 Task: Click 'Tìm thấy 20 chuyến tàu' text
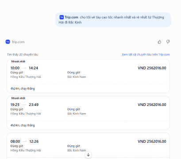(23, 54)
